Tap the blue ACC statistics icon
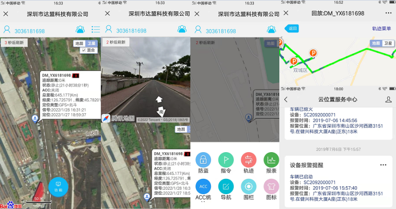This screenshot has width=396, height=209. 203,187
